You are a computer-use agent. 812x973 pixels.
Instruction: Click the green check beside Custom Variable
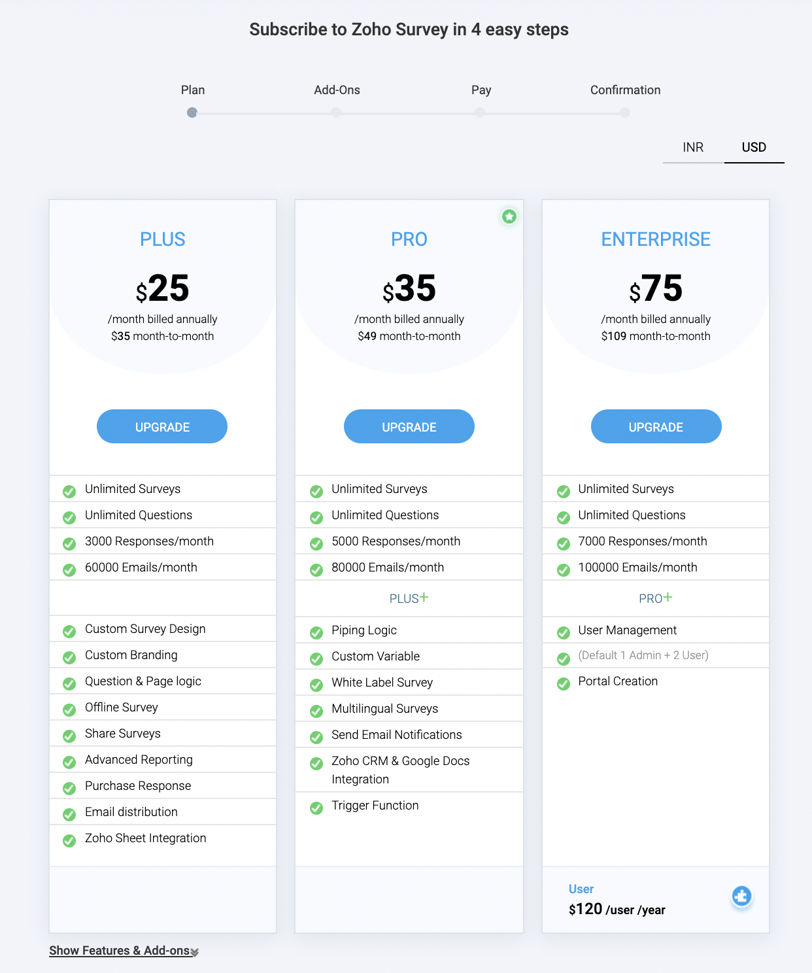point(316,659)
